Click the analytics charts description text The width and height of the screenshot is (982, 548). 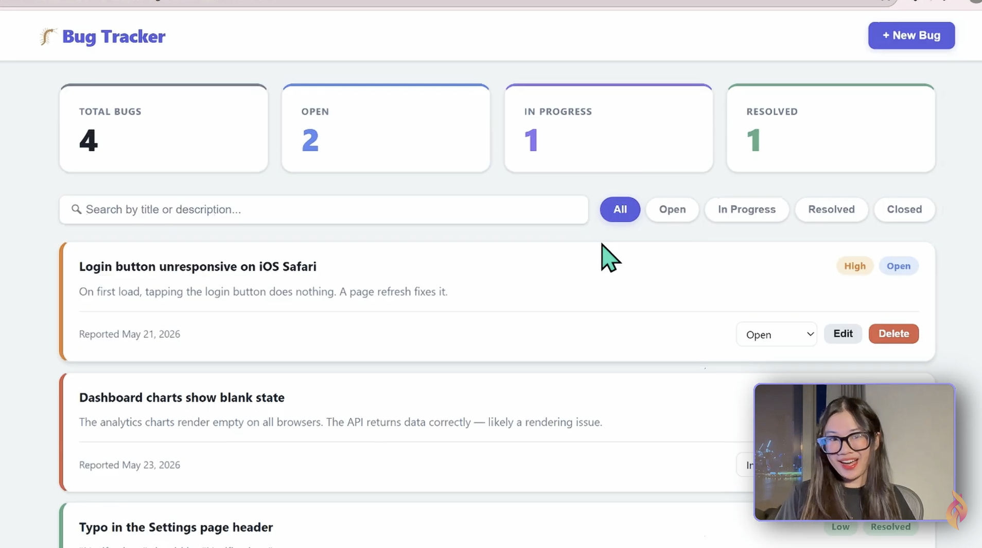click(340, 422)
